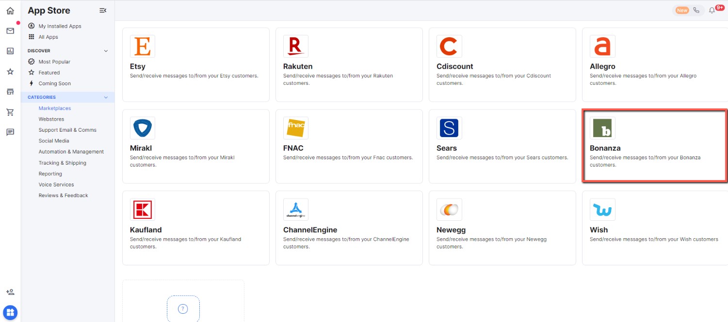
Task: Select the Automation & Management category
Action: pyautogui.click(x=71, y=152)
